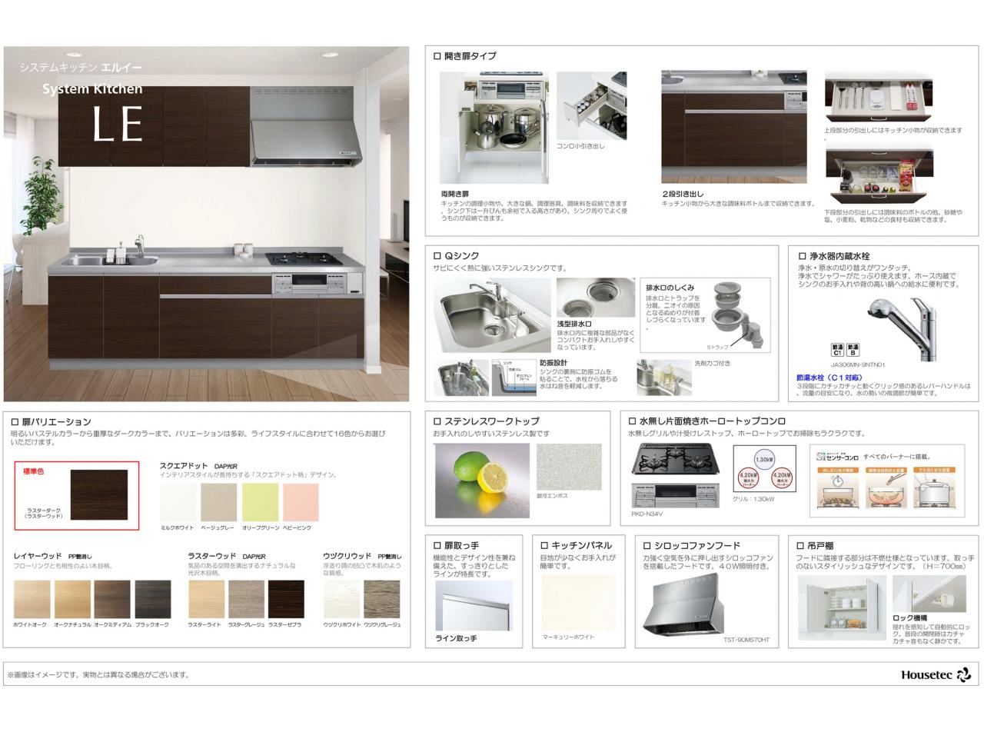
Task: Check the square beside Qシンク heading
Action: [437, 256]
